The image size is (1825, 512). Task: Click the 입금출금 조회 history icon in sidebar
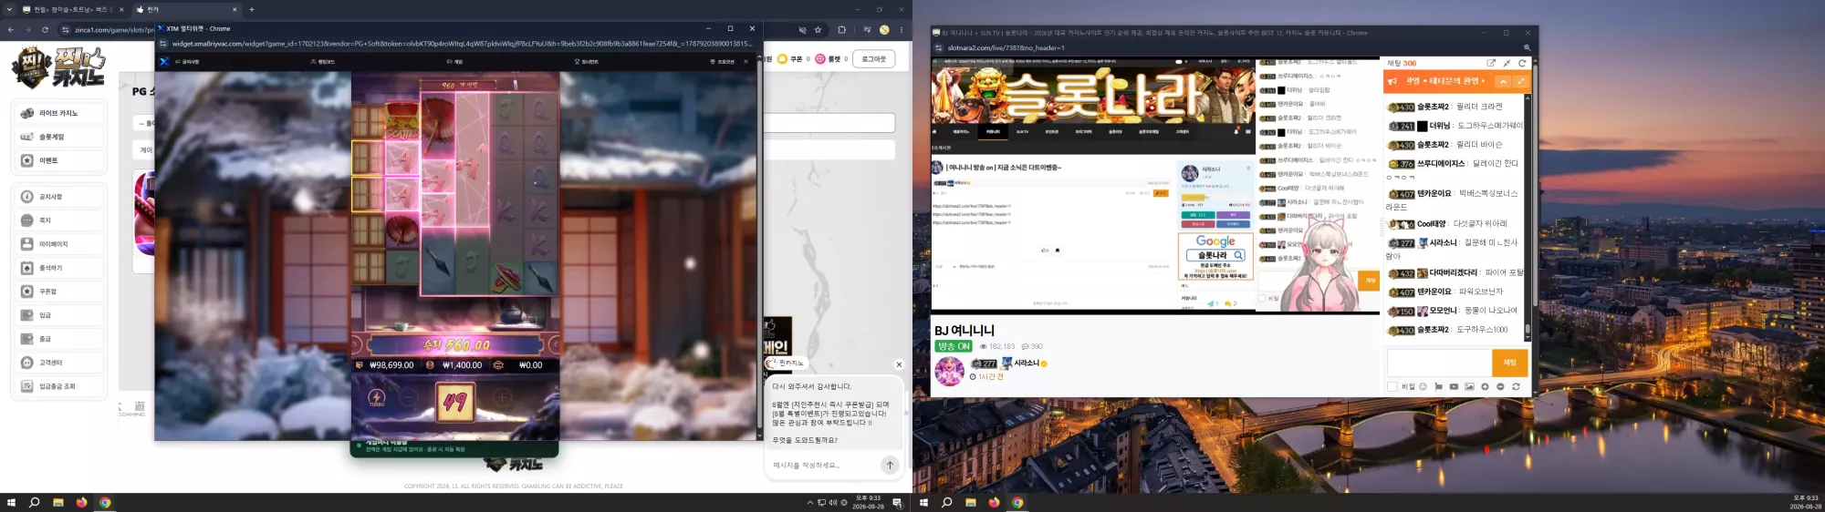pos(26,386)
